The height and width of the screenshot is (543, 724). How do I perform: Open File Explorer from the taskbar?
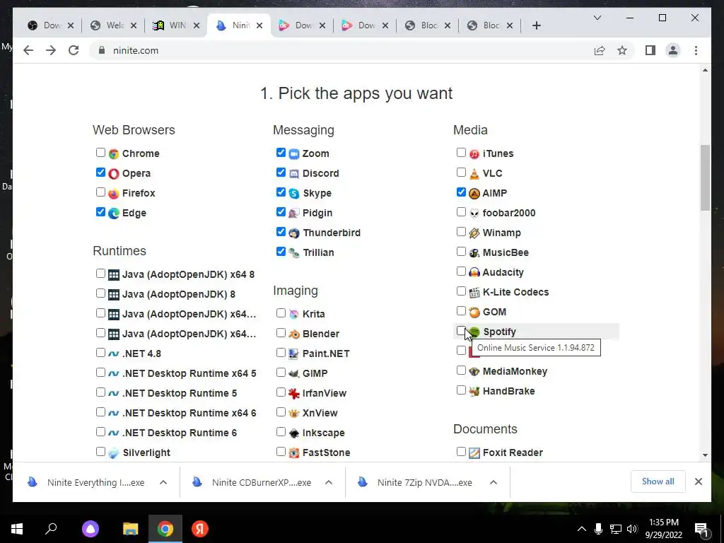point(131,529)
